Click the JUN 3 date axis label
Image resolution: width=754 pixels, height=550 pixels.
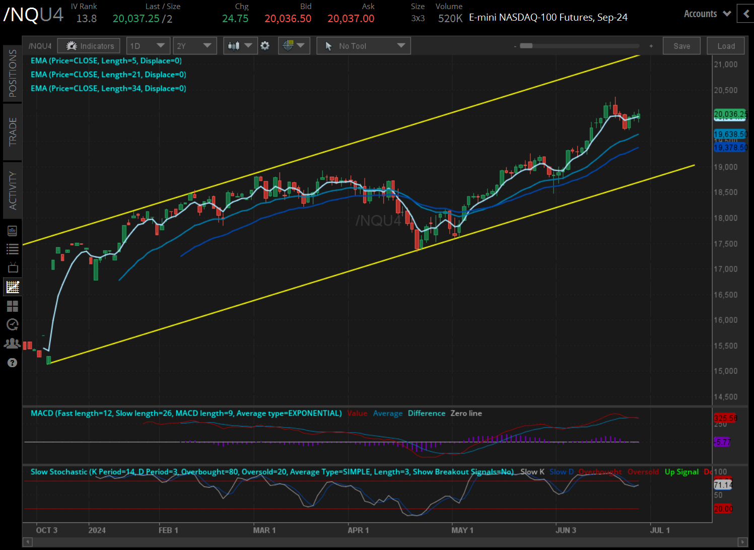click(566, 530)
